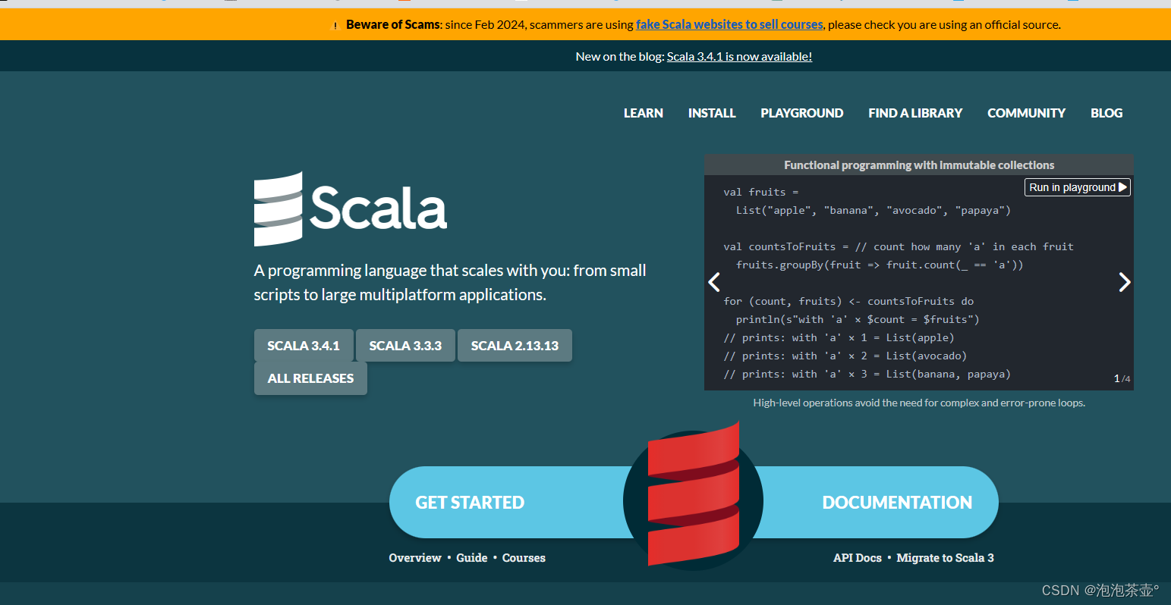The image size is (1171, 605).
Task: Open Scala 3.4.1 is now available blog link
Action: [x=739, y=57]
